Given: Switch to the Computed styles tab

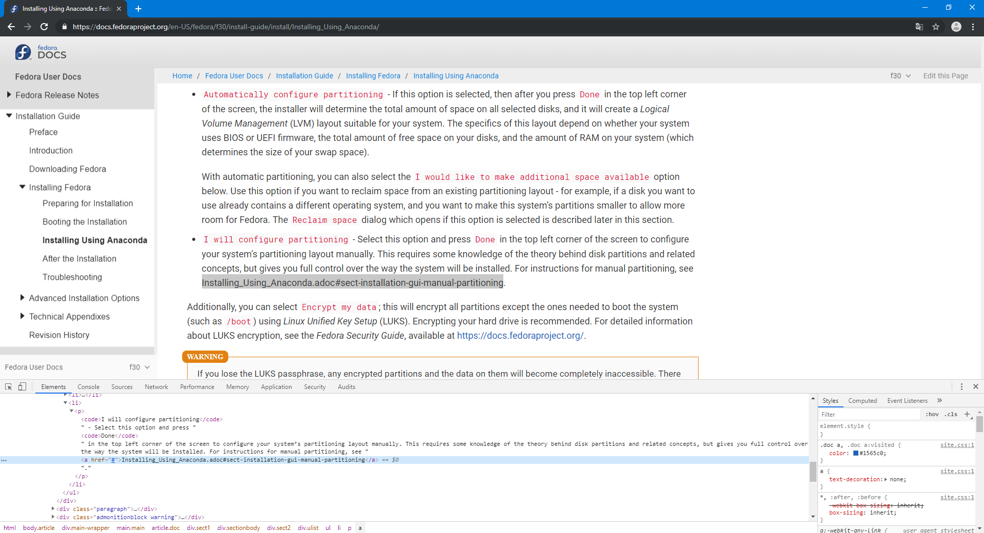Looking at the screenshot, I should [x=863, y=401].
